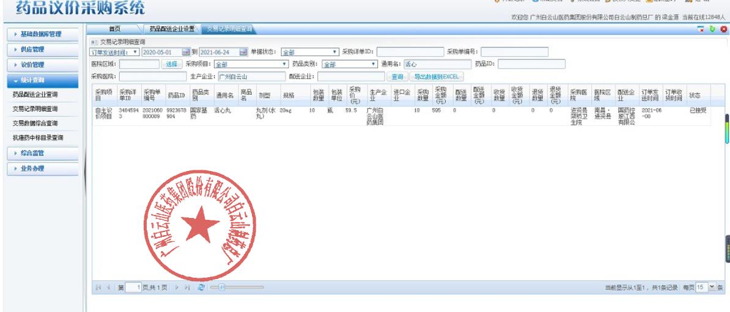730x312 pixels.
Task: Adjust the pagination bar slider
Action: click(221, 288)
